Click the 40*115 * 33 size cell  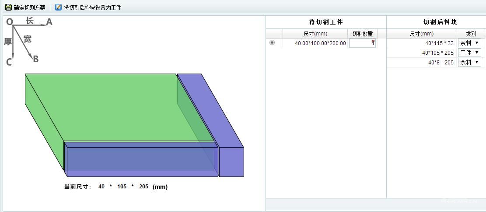coord(422,43)
